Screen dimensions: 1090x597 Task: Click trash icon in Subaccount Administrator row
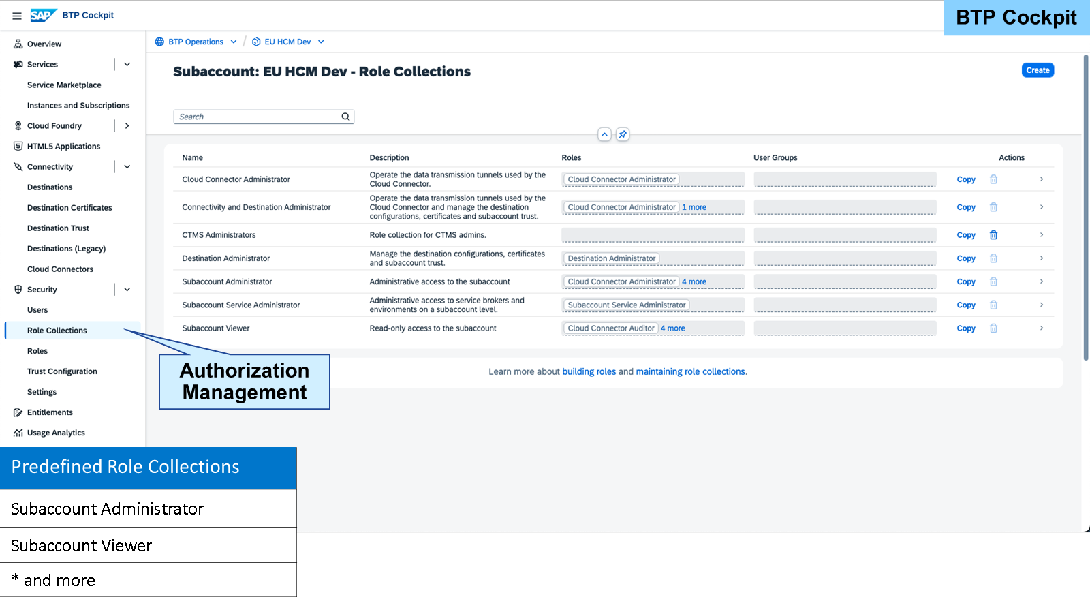tap(993, 281)
